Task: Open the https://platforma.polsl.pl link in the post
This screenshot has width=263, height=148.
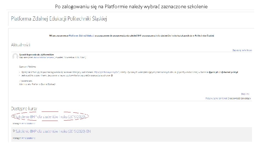Action: 107,72
